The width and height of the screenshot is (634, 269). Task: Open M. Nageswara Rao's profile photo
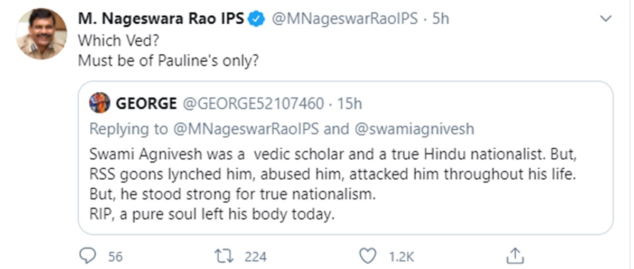[x=42, y=34]
